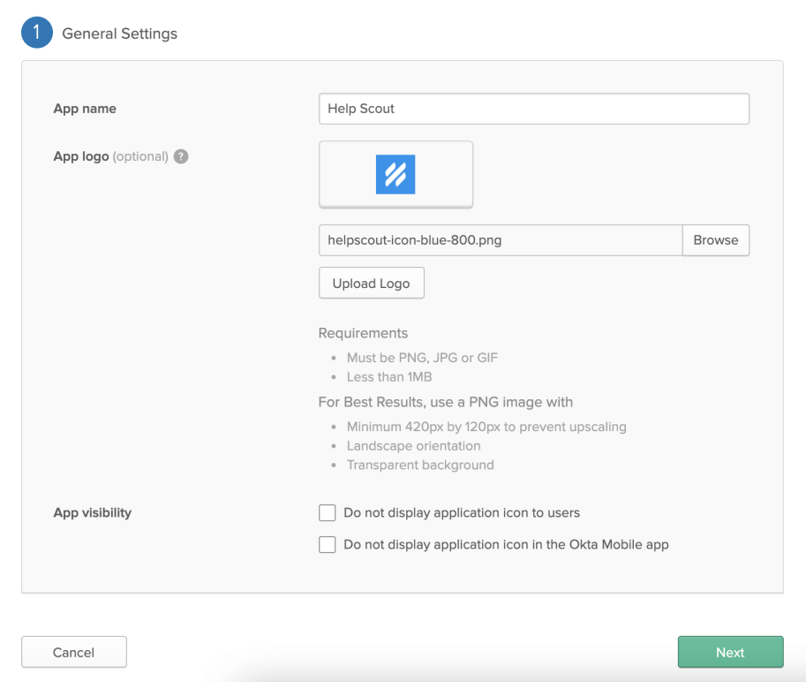Click the Requirements heading text
Viewport: 806px width, 682px height.
pos(363,334)
